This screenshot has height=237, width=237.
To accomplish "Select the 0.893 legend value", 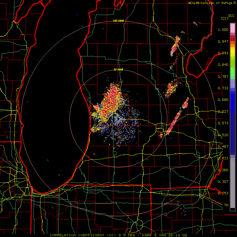I will 223,53.
